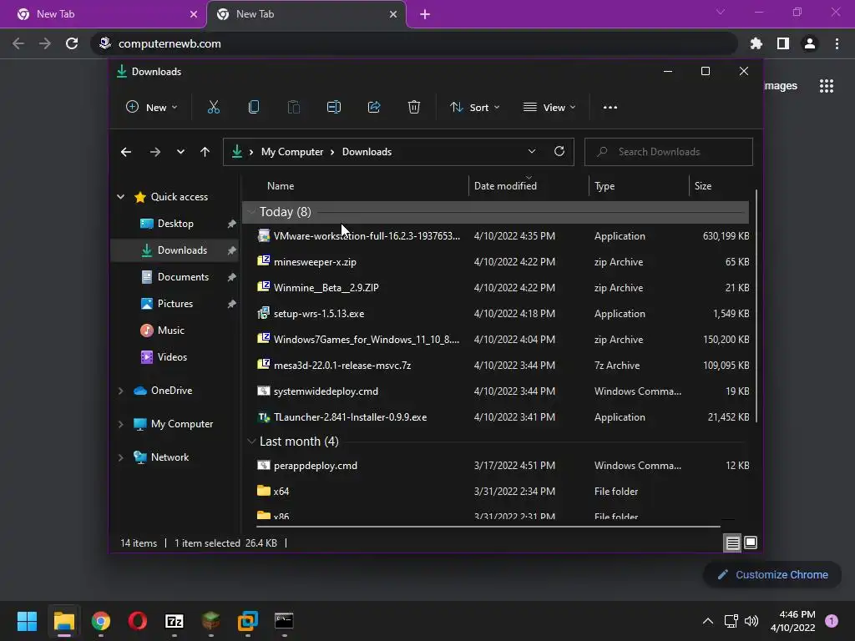Open Google apps grid icon
The image size is (855, 641).
[827, 86]
